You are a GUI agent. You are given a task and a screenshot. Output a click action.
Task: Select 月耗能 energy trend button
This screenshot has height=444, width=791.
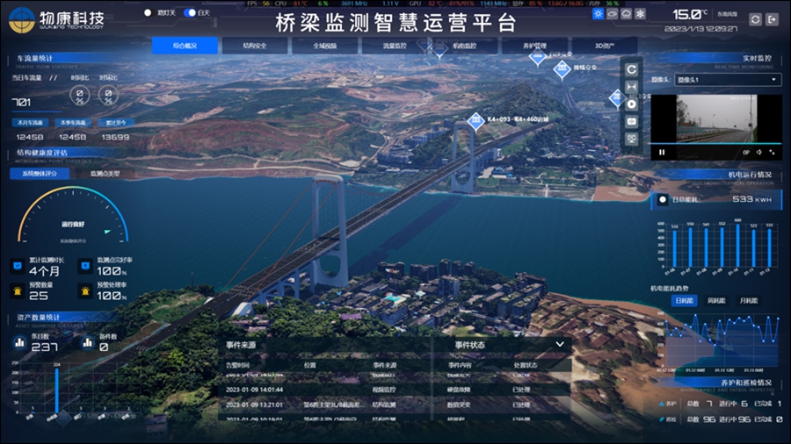(748, 301)
